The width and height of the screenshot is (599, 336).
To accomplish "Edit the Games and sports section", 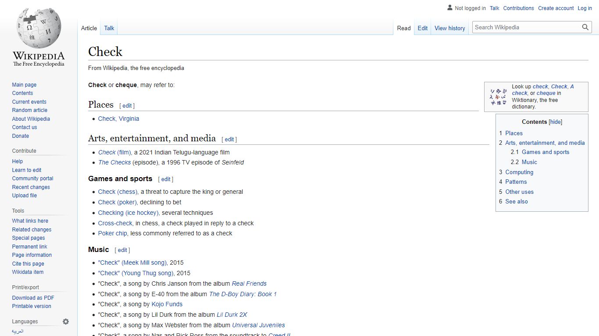I will 166,179.
